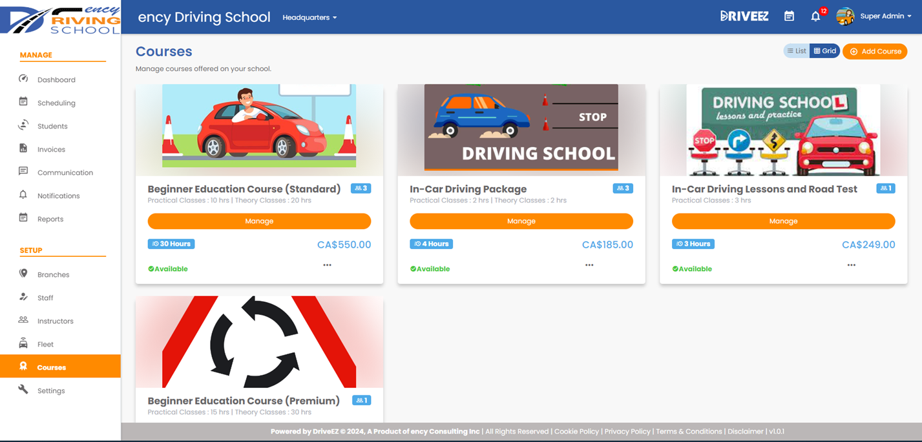Click the Add Course button

874,50
